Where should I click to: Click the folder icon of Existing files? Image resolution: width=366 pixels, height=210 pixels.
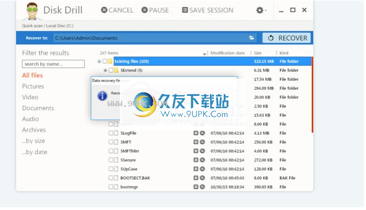click(110, 62)
